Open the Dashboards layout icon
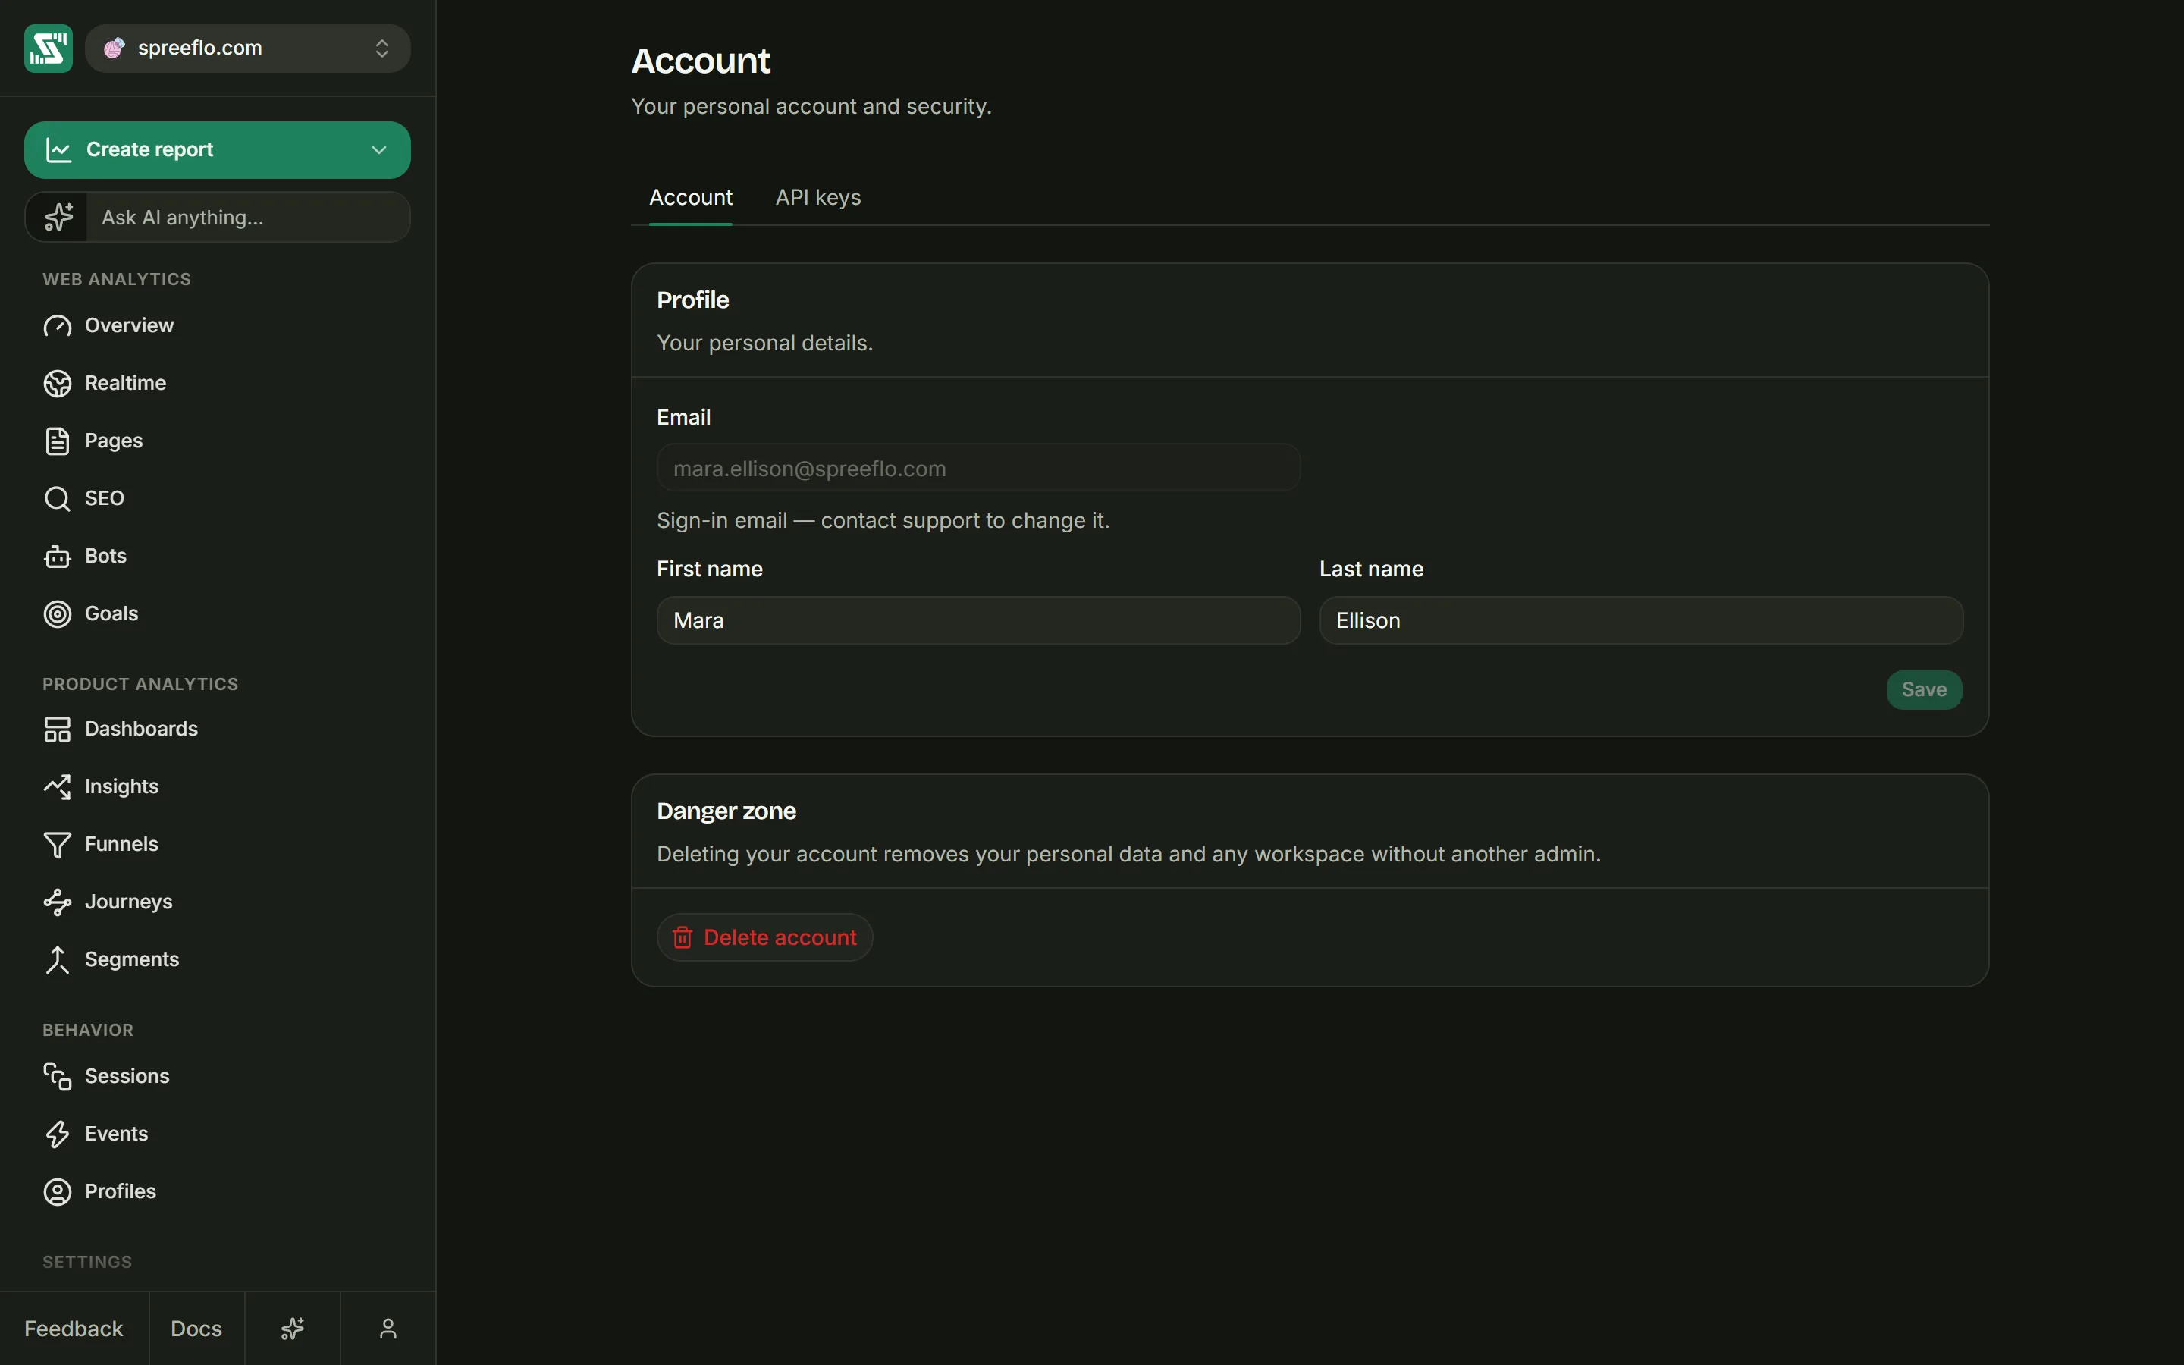Image resolution: width=2184 pixels, height=1365 pixels. tap(57, 730)
